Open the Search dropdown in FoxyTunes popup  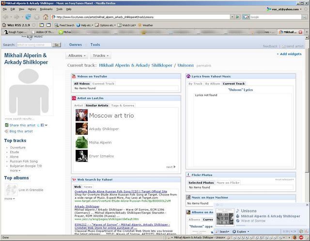point(223,231)
